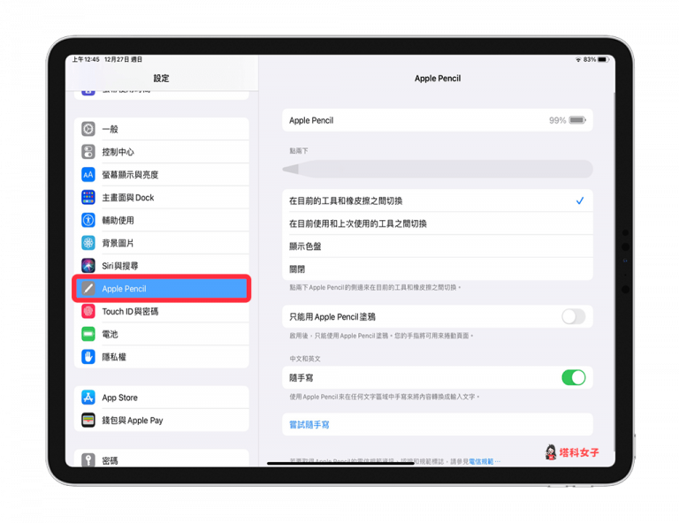Image resolution: width=679 pixels, height=523 pixels.
Task: Tap the 背景圖片 wallpaper icon
Action: click(x=88, y=243)
